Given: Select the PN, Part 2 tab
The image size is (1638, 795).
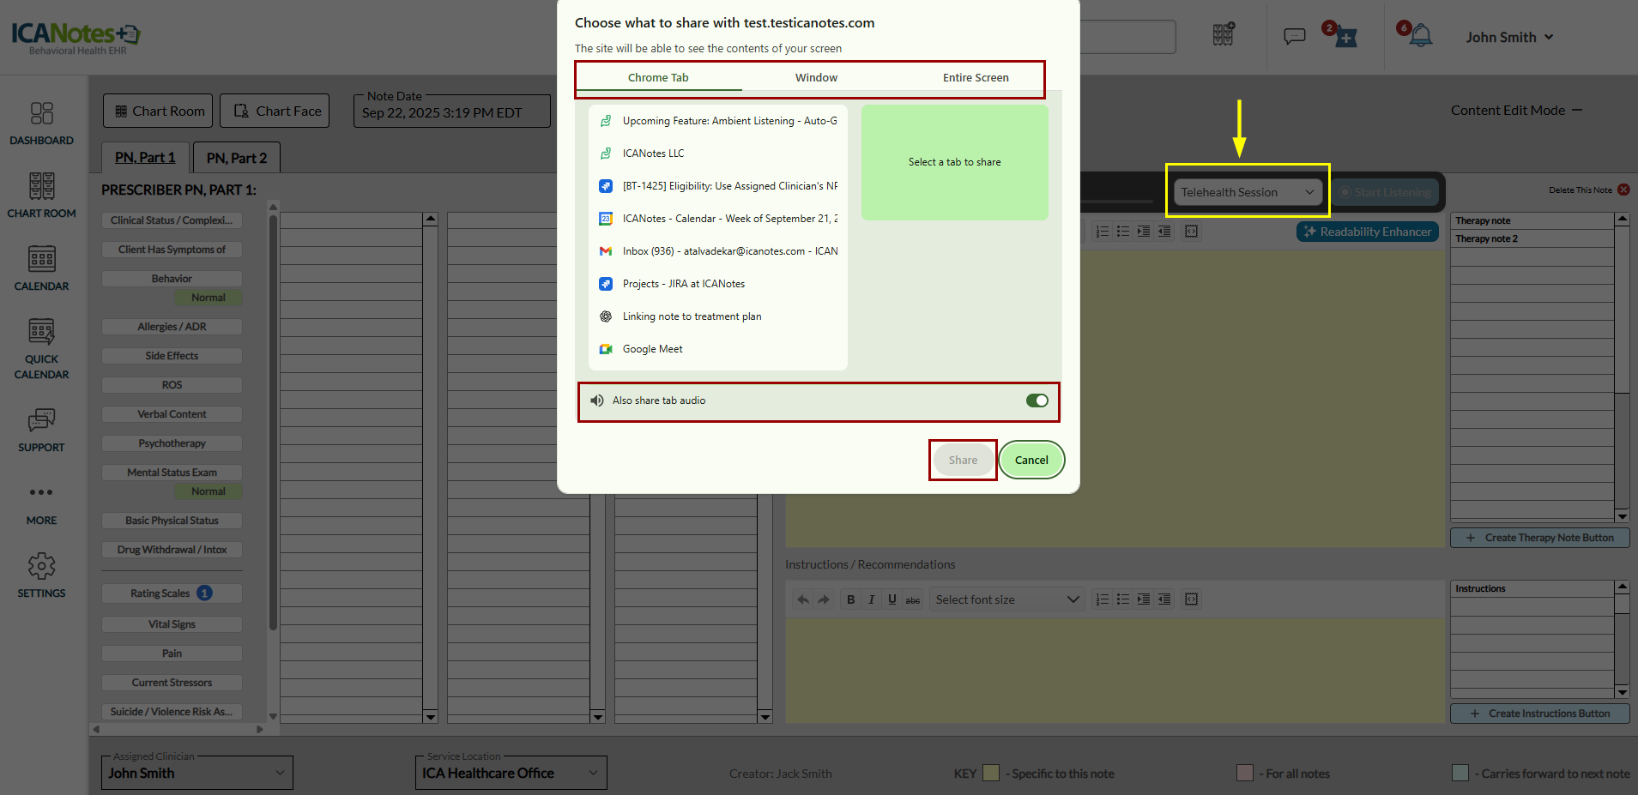Looking at the screenshot, I should [x=237, y=158].
